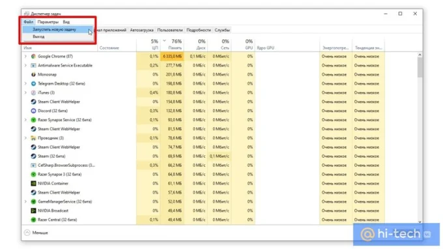The width and height of the screenshot is (443, 249).
Task: Click the Google Chrome process icon
Action: (x=33, y=56)
